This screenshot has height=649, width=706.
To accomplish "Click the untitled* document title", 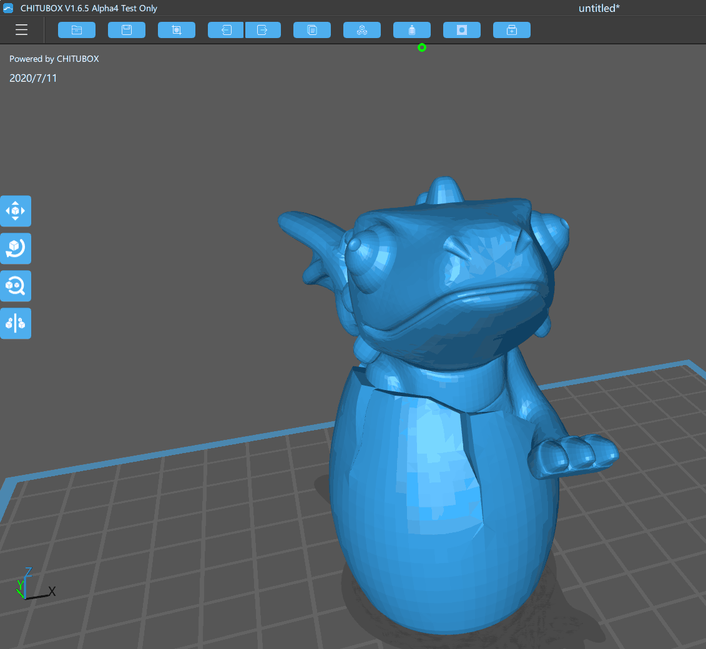I will click(599, 8).
